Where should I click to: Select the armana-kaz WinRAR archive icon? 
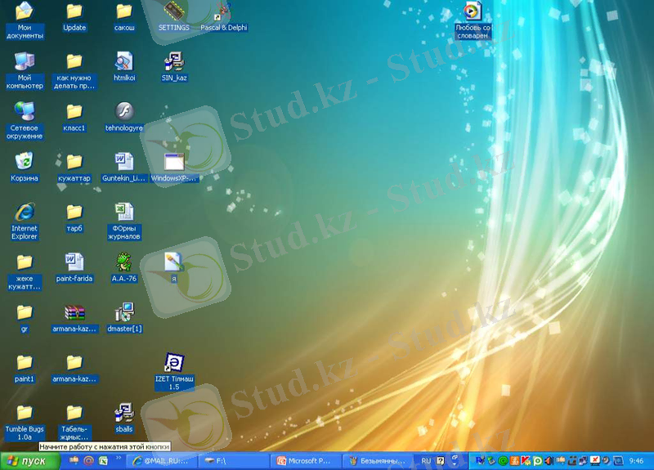[74, 312]
